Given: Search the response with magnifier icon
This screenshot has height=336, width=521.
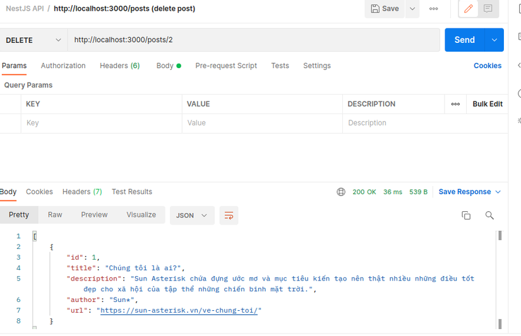Looking at the screenshot, I should tap(489, 216).
